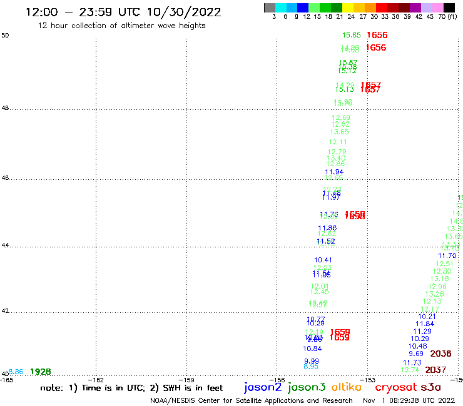Click the wave height value '13.18'

tap(440, 279)
